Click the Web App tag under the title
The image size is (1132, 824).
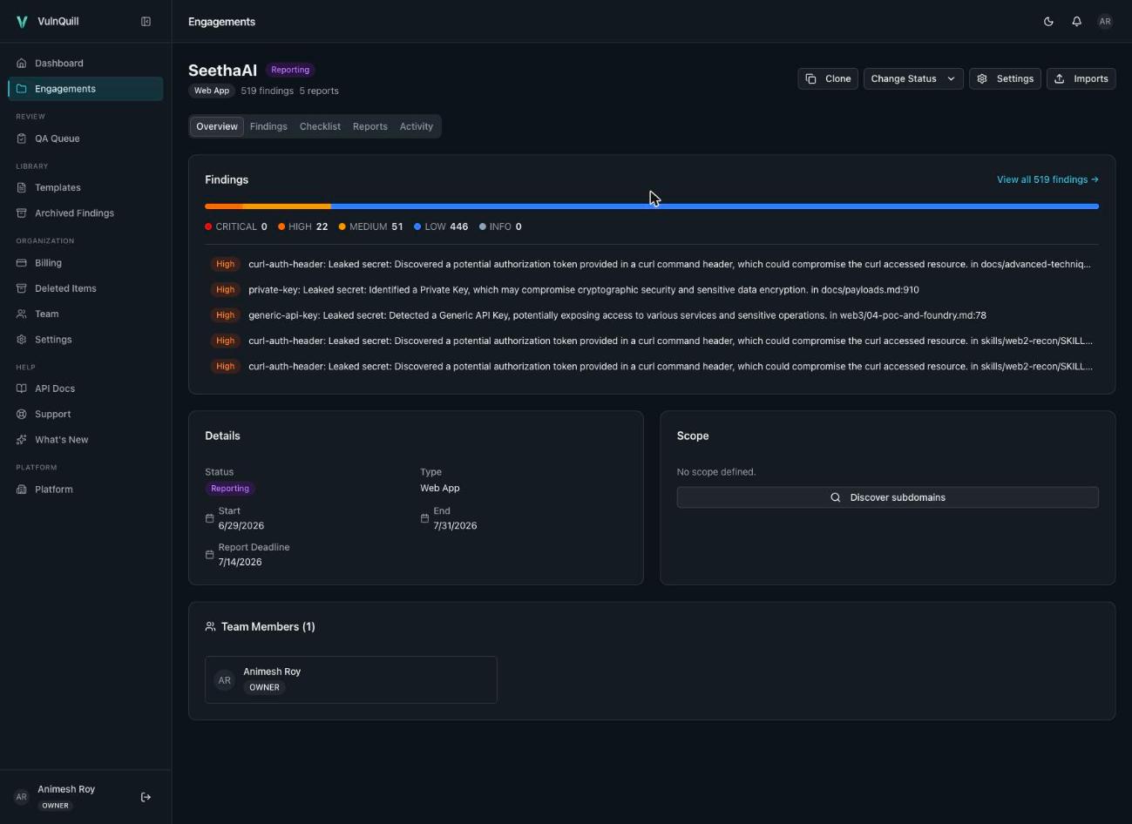point(212,91)
